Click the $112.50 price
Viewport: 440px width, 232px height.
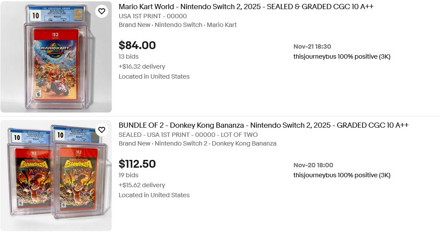tap(137, 164)
